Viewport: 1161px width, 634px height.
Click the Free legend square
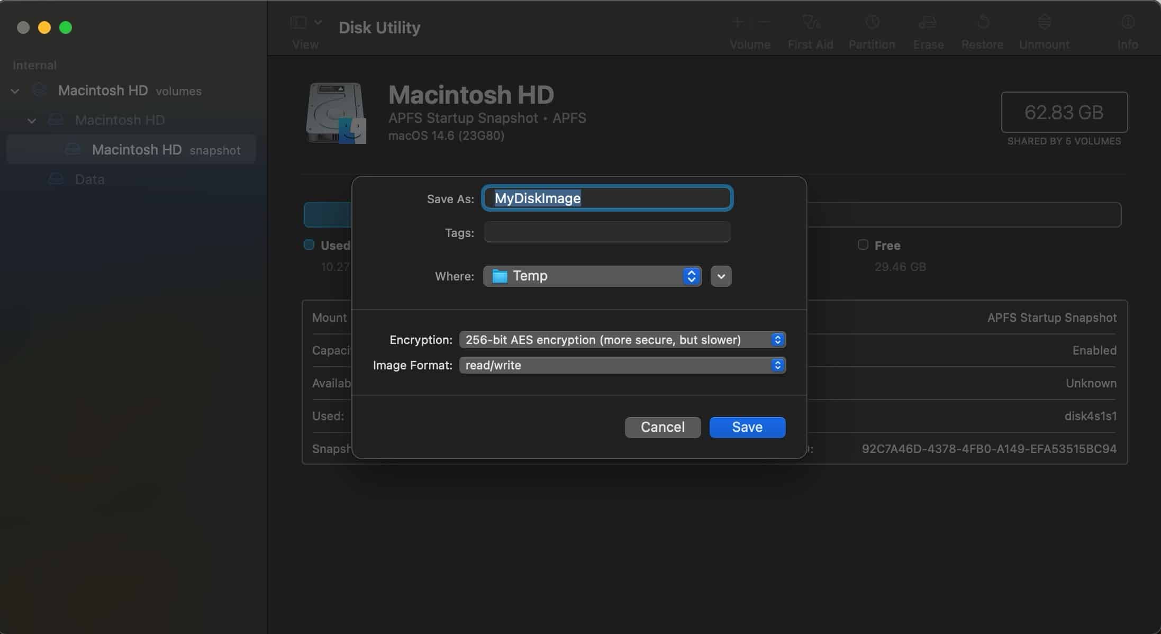pos(863,244)
